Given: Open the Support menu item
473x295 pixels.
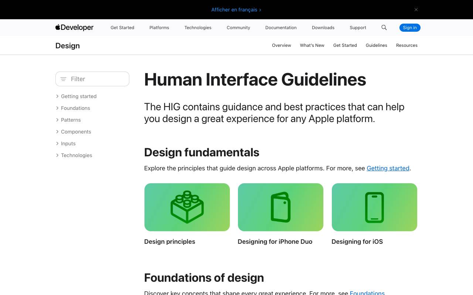Looking at the screenshot, I should pos(358,28).
